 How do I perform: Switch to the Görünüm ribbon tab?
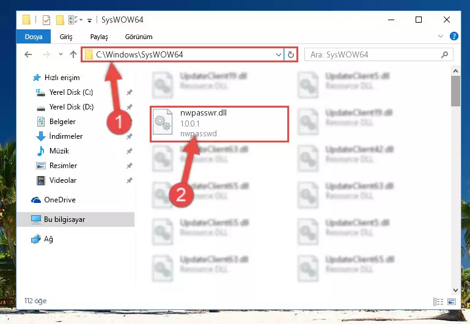139,37
